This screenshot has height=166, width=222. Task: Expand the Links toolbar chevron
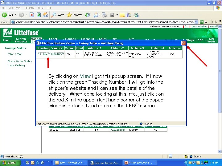click(220, 21)
